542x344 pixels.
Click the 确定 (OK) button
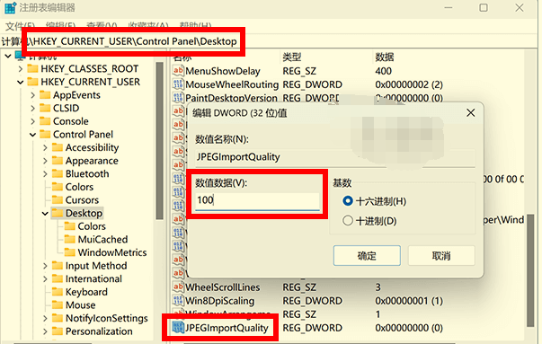[367, 256]
